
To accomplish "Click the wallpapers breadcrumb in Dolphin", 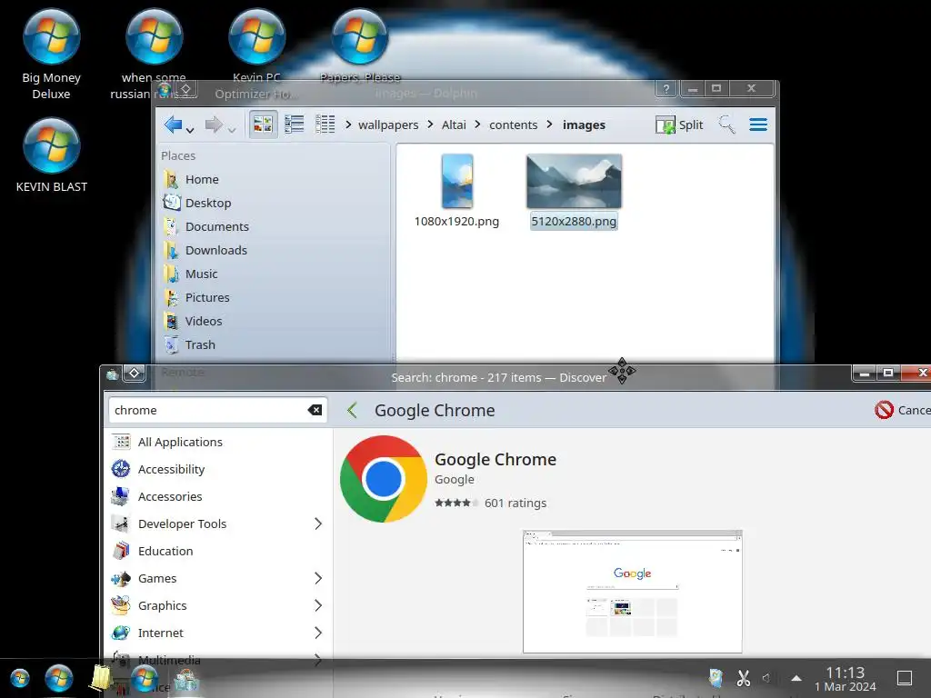I will [388, 125].
